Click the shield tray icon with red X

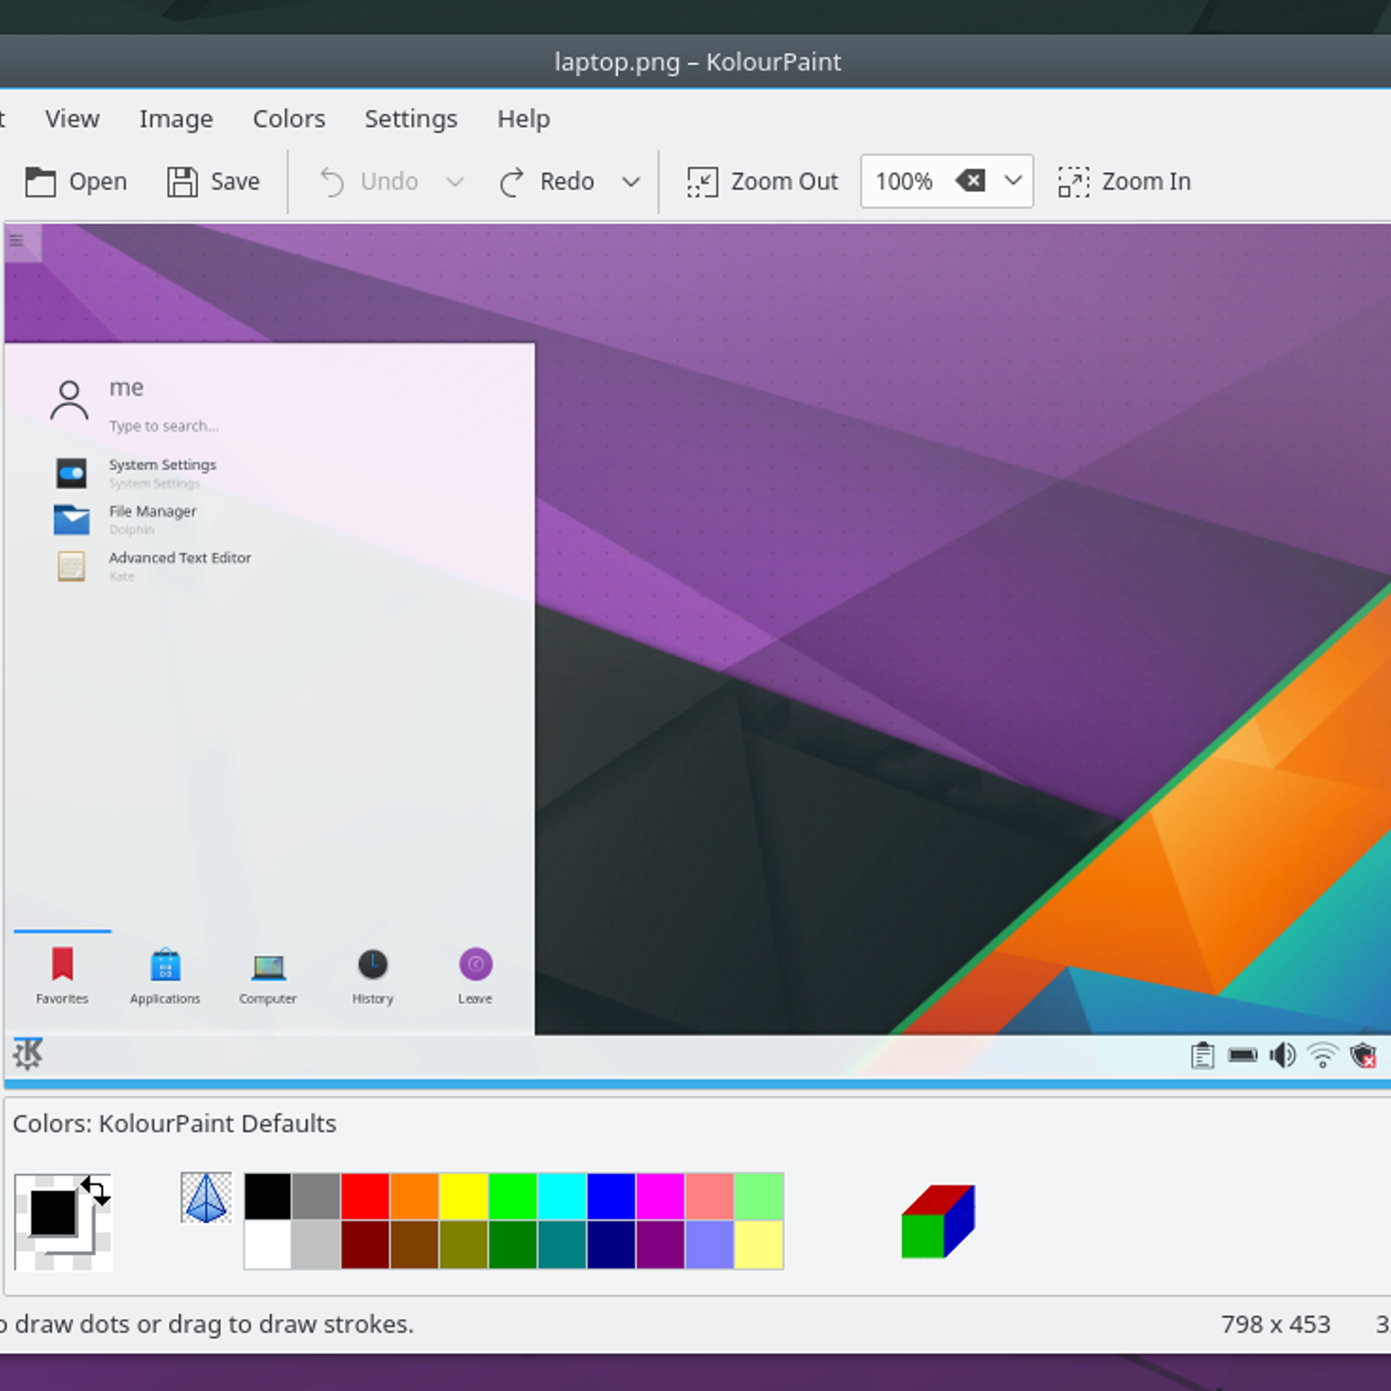pos(1363,1055)
